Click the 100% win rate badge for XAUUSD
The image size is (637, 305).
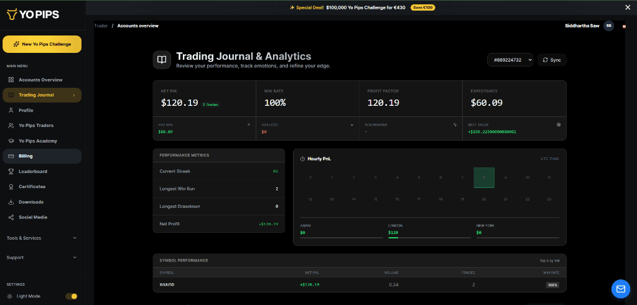pyautogui.click(x=552, y=285)
